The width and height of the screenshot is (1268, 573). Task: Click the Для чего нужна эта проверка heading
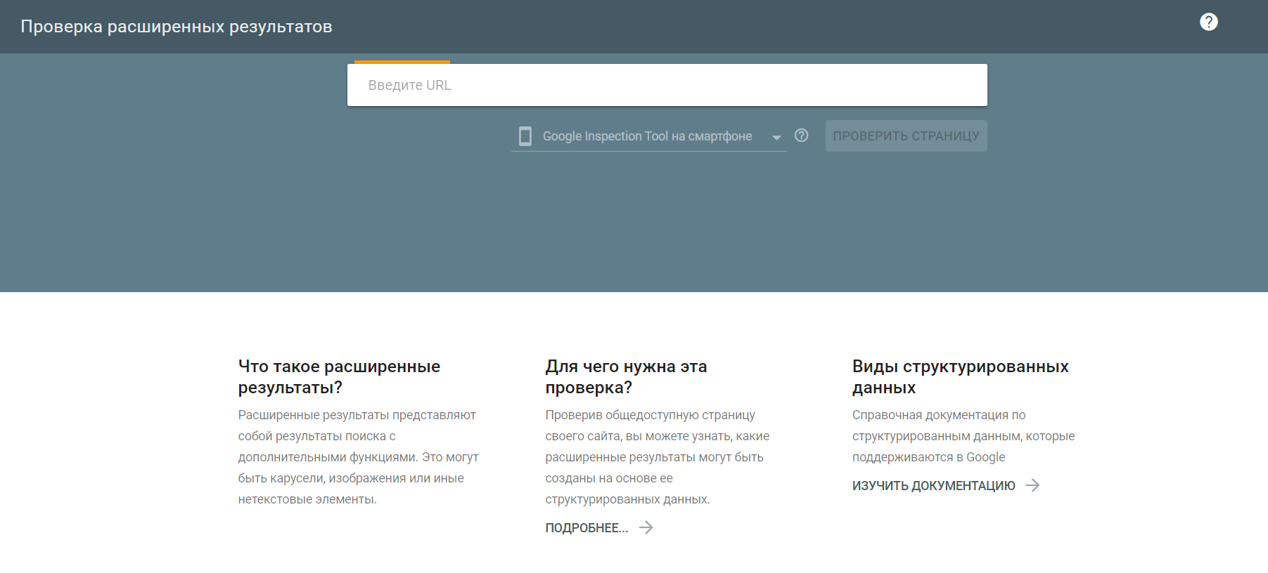click(626, 376)
